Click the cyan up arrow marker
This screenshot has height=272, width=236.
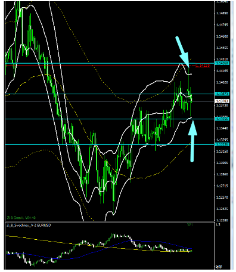click(192, 141)
